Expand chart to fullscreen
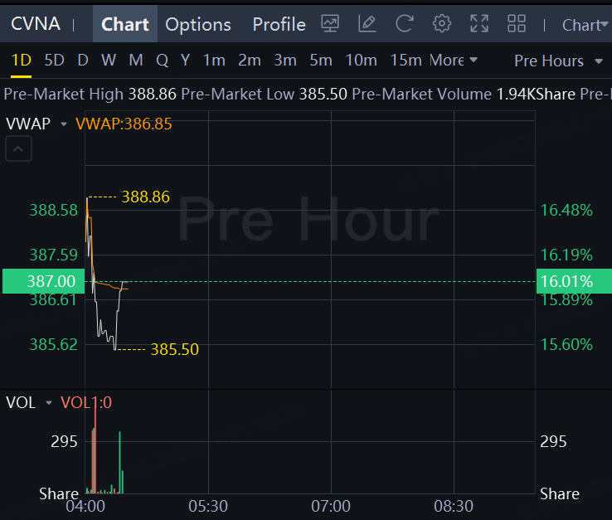This screenshot has height=520, width=612. (x=479, y=24)
